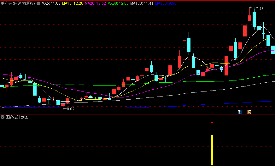The width and height of the screenshot is (275, 166).
Task: Click the MA120: 11.41 label
Action: click(142, 3)
